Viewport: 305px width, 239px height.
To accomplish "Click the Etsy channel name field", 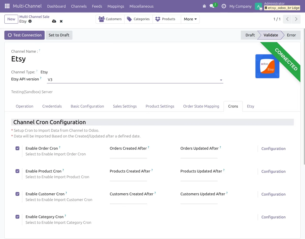I will tap(18, 59).
